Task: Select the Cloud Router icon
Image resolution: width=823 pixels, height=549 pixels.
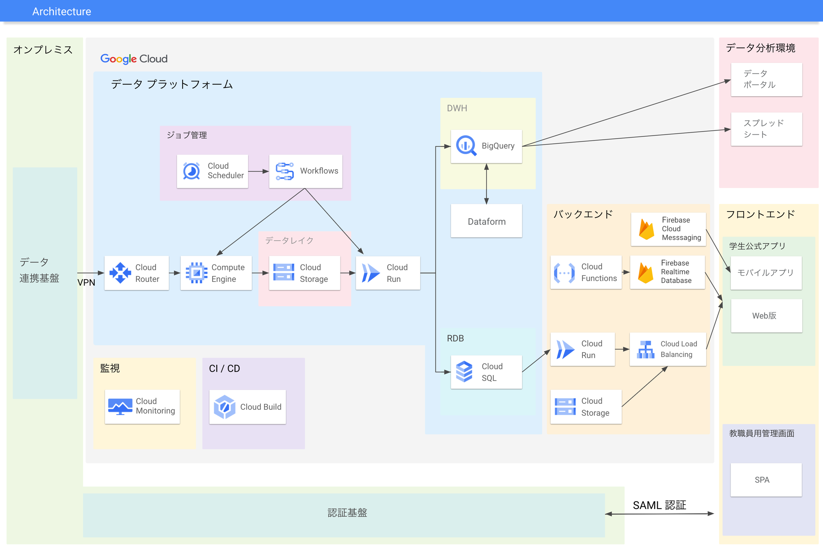Action: [x=120, y=273]
